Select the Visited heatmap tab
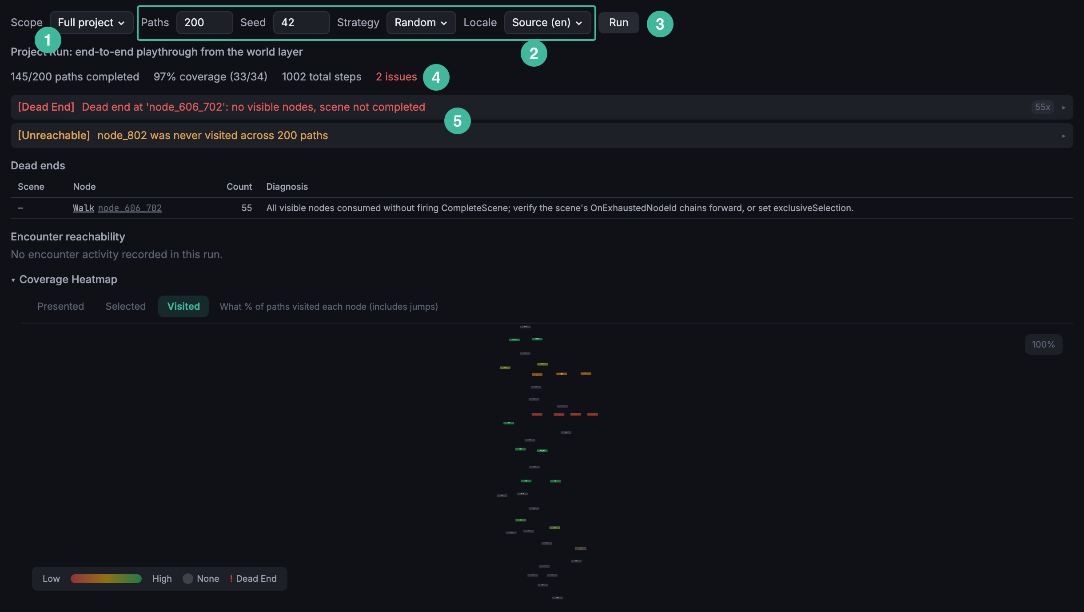The width and height of the screenshot is (1084, 612). pos(183,306)
